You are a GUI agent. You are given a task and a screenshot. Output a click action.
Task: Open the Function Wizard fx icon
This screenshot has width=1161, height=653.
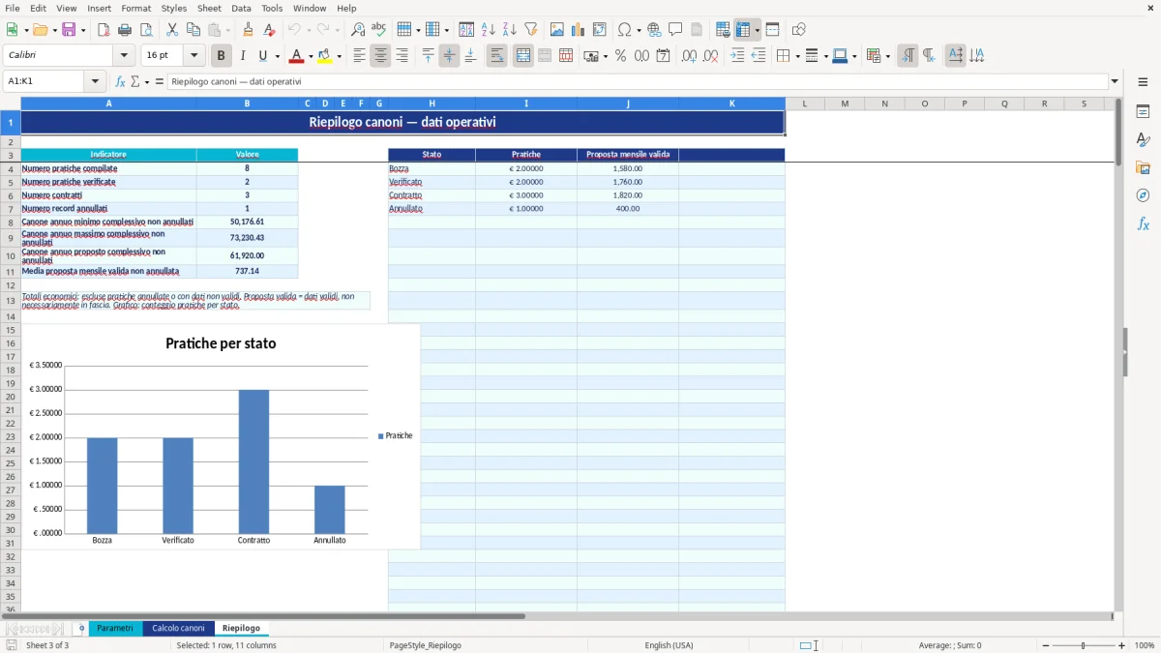point(121,81)
